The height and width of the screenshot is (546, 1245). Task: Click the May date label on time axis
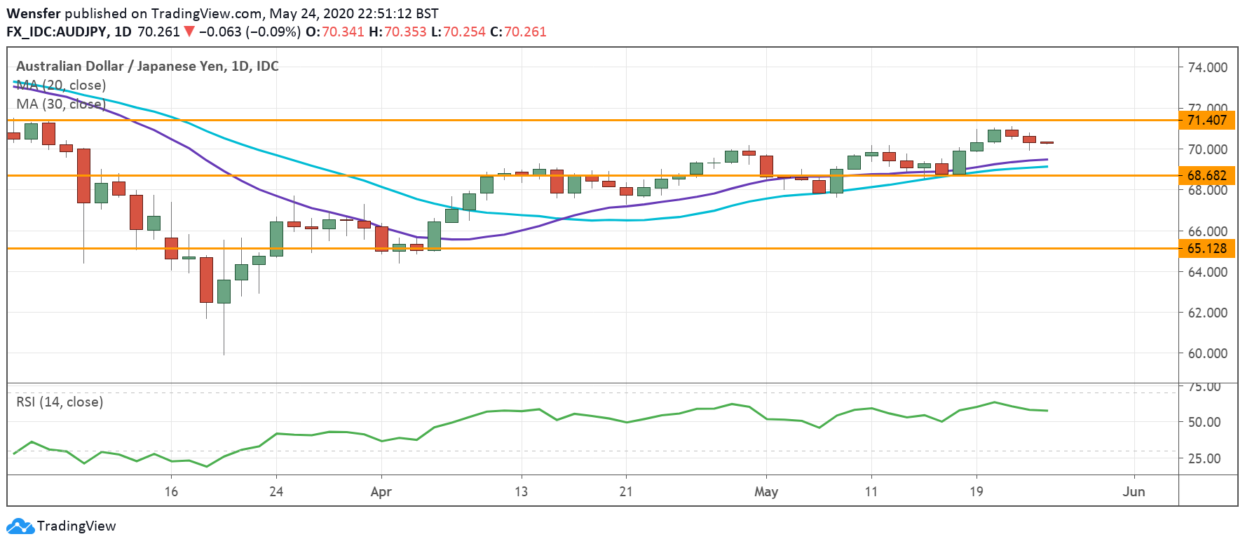coord(766,491)
